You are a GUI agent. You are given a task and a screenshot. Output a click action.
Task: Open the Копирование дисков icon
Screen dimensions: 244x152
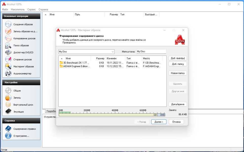[8, 38]
